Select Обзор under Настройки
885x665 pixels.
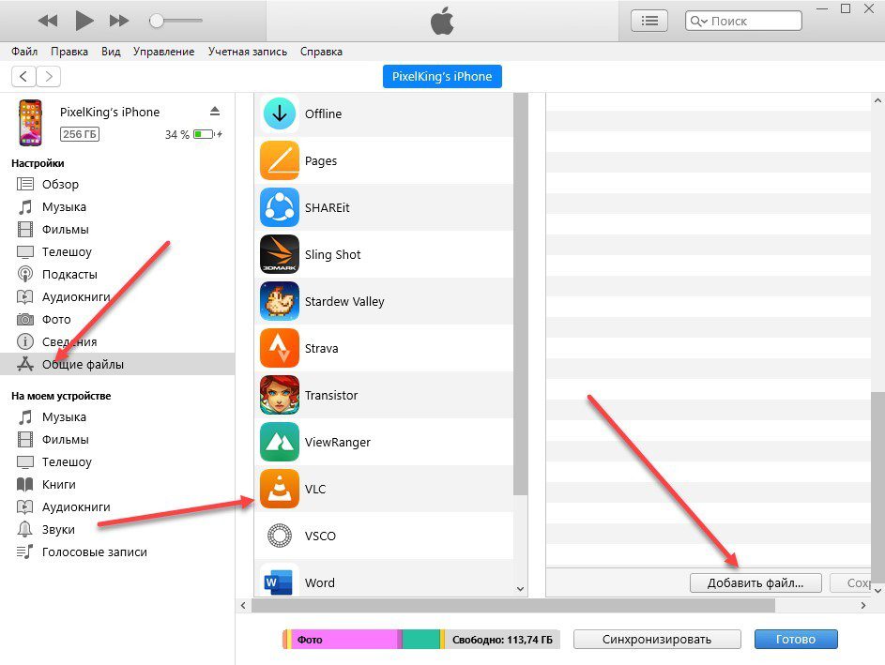pyautogui.click(x=117, y=185)
